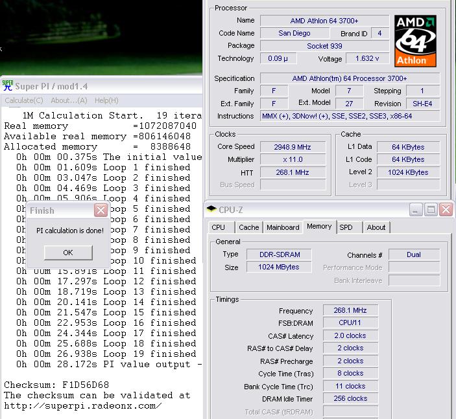Click the Cycle Time (Tras) value 8 clocks
Image resolution: width=456 pixels, height=419 pixels.
[350, 373]
